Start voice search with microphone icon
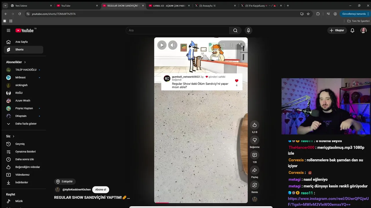This screenshot has width=371, height=208. 248,30
